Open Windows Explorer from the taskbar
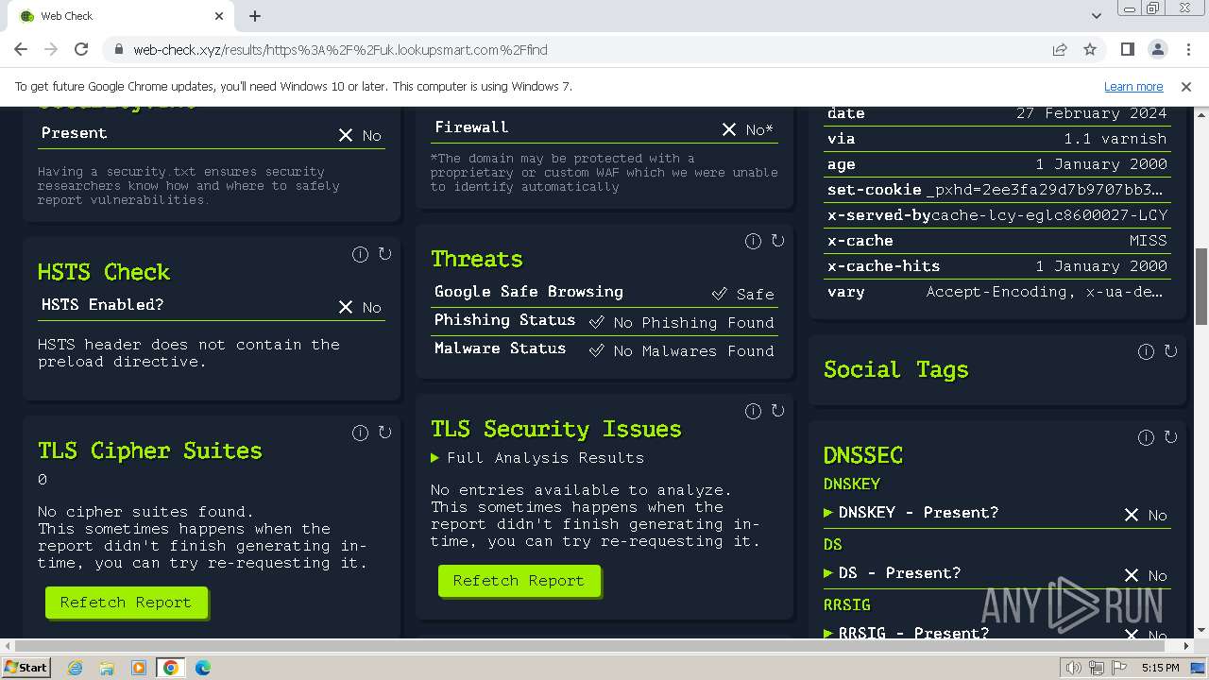This screenshot has height=680, width=1209. click(107, 668)
